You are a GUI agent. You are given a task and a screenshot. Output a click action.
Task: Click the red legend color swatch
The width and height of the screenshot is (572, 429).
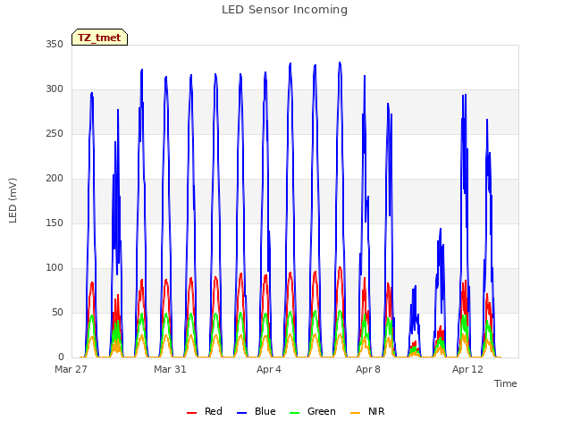191,413
